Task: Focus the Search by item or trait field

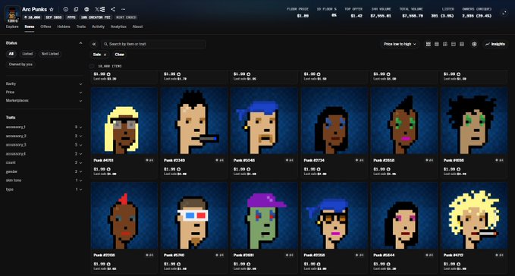Action: pyautogui.click(x=153, y=44)
